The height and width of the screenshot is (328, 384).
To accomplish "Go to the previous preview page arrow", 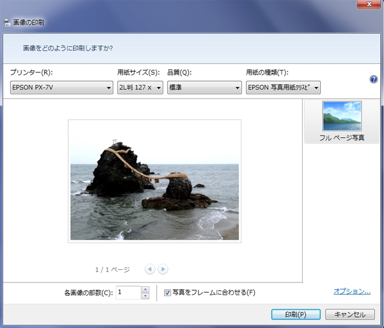I will click(150, 269).
